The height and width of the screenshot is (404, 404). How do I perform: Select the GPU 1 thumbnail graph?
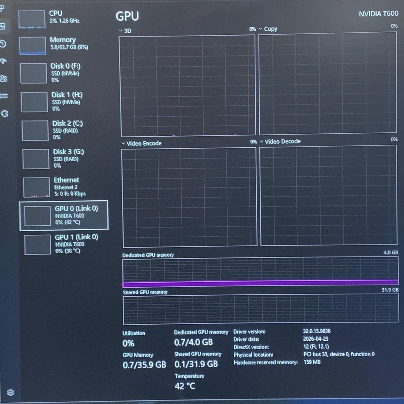tap(38, 245)
